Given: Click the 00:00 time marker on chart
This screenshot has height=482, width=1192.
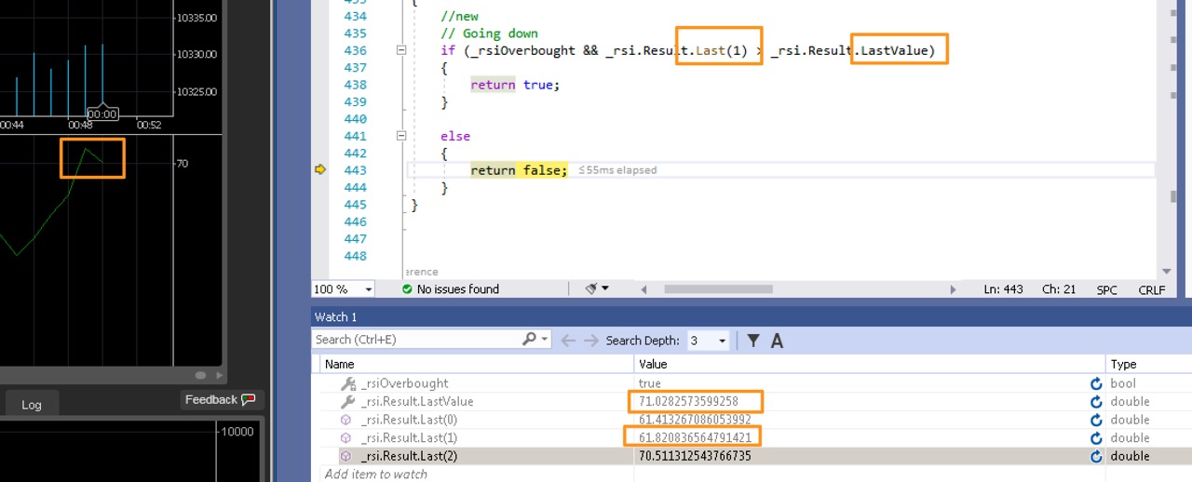Looking at the screenshot, I should (102, 114).
